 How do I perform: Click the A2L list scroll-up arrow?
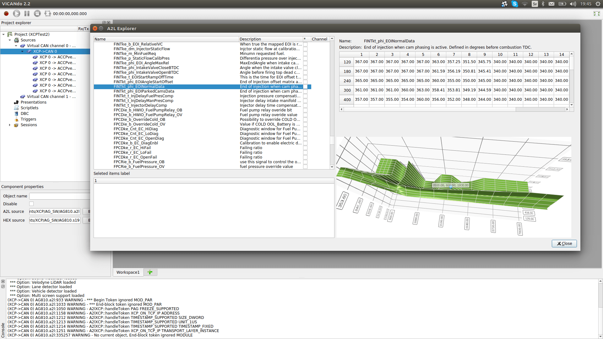(332, 39)
